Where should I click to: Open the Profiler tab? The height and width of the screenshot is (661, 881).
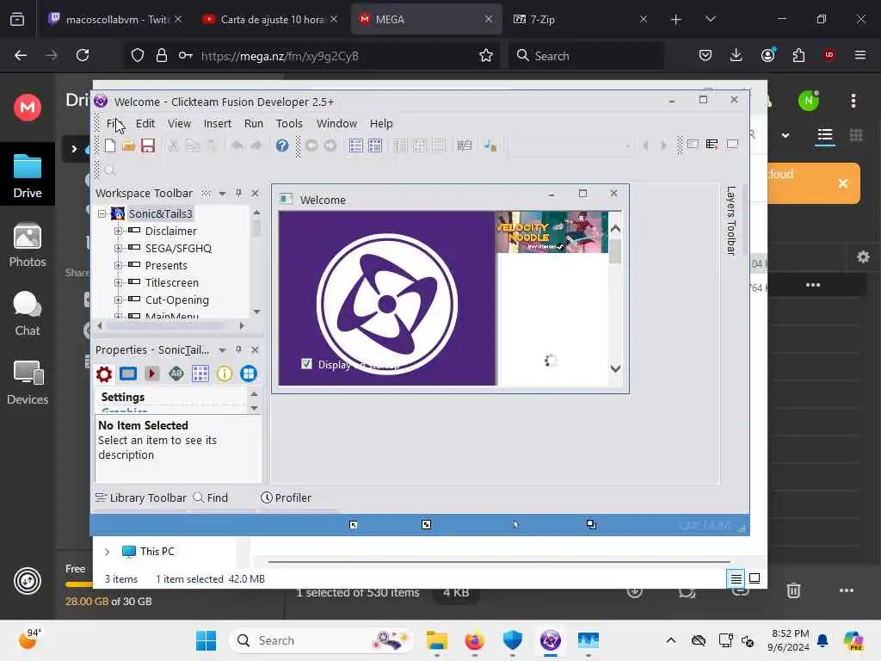point(286,497)
